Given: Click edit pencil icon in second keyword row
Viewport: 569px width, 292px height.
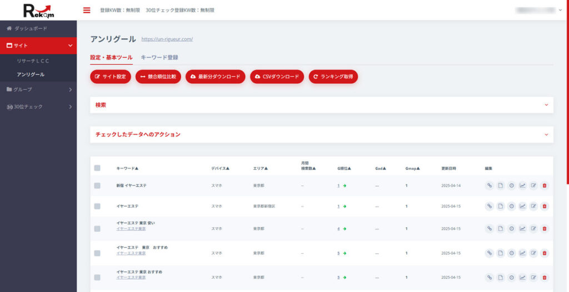Looking at the screenshot, I should point(533,206).
